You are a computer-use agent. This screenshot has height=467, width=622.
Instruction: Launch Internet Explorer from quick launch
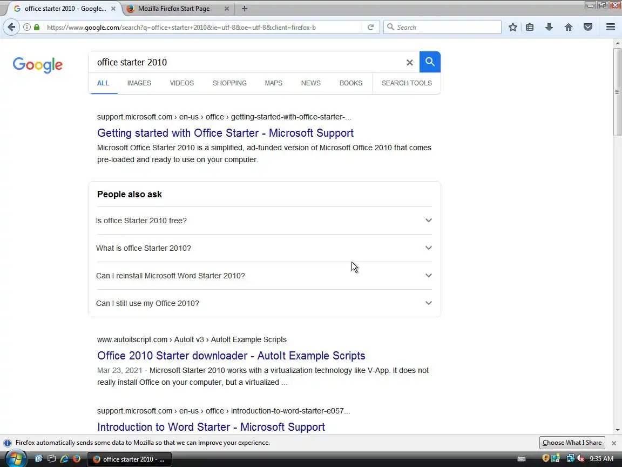pos(64,459)
